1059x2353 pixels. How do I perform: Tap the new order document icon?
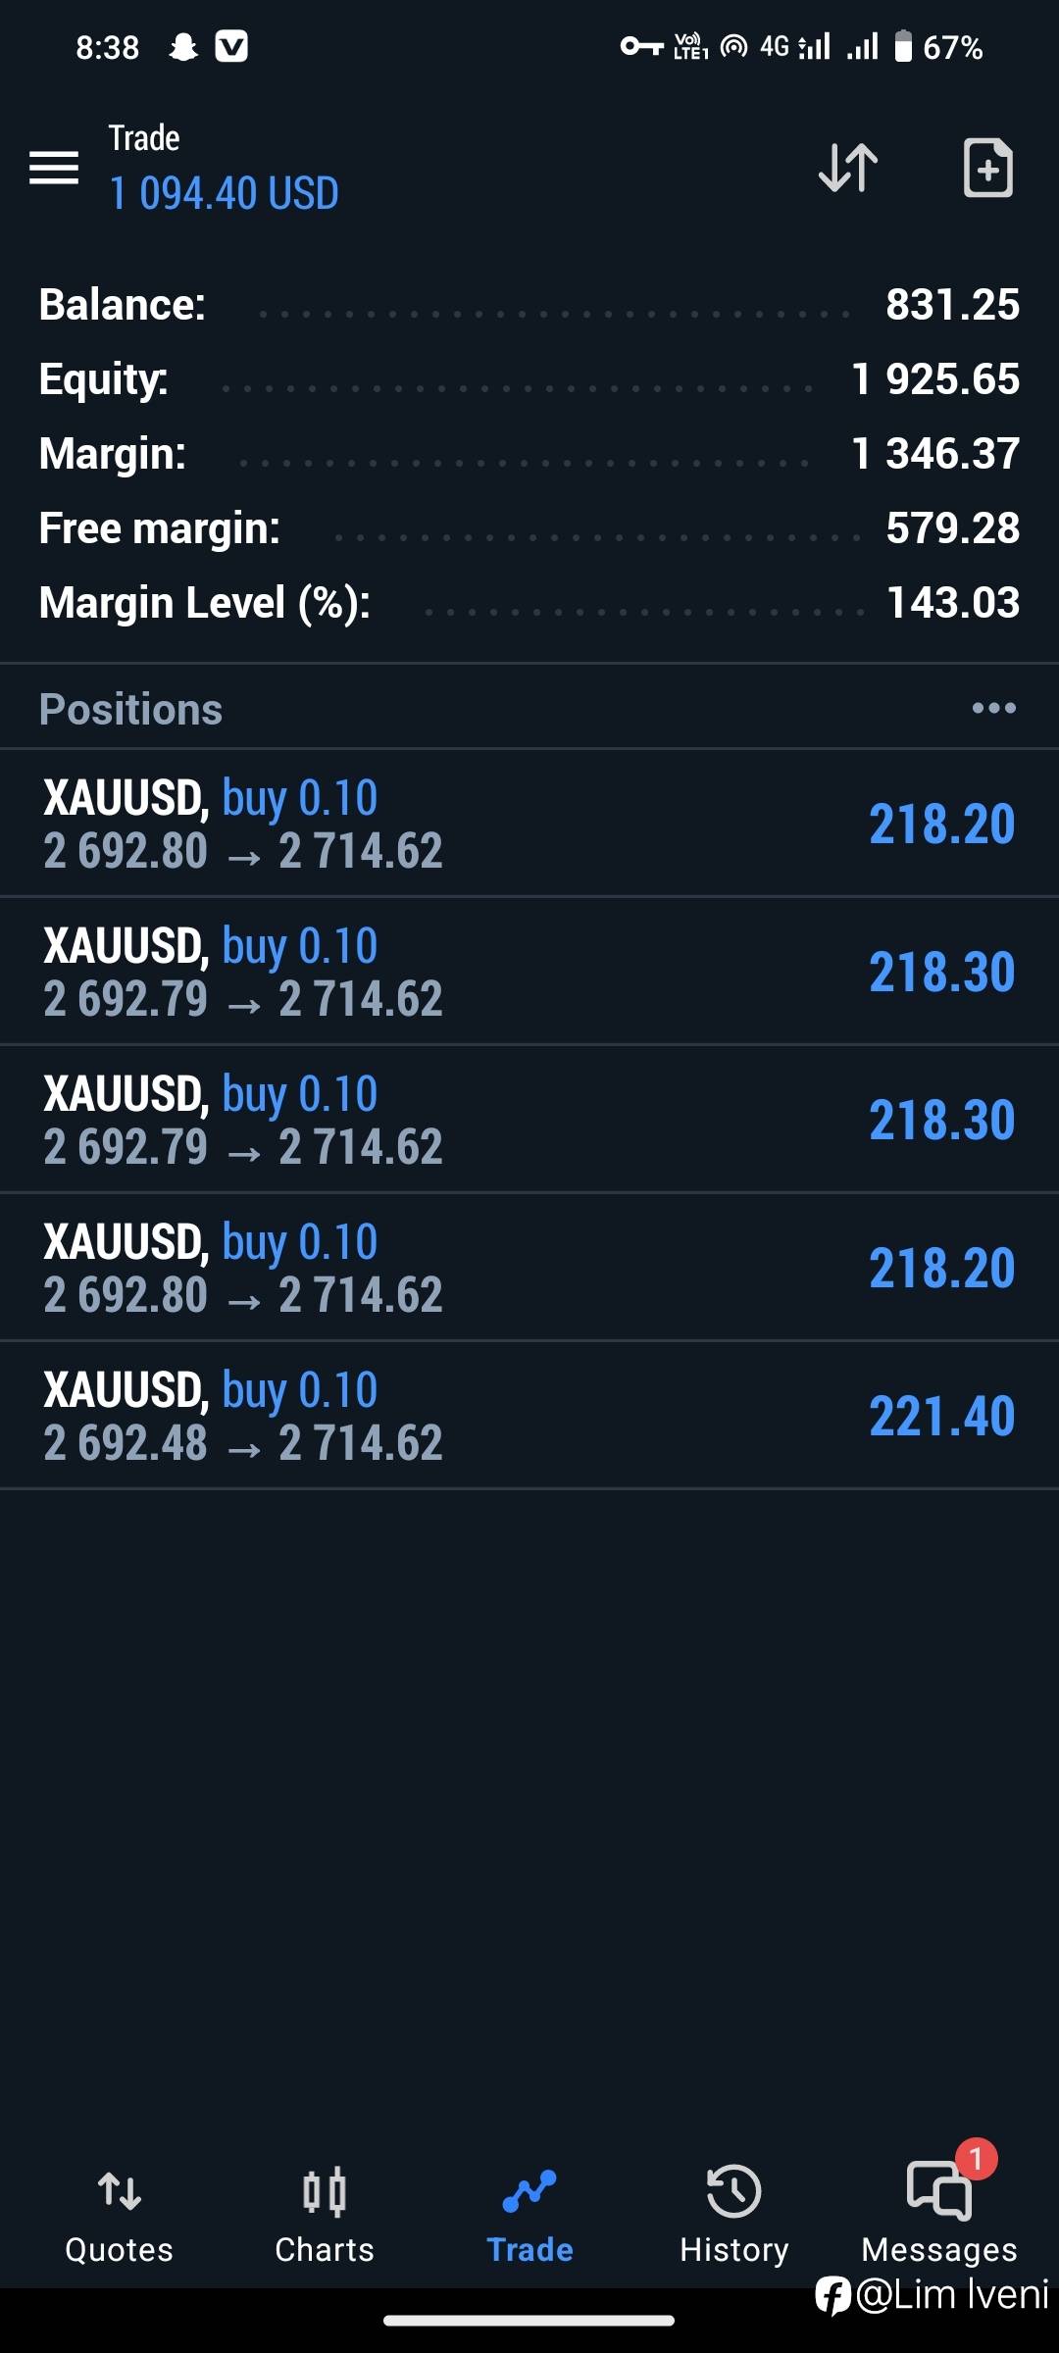pyautogui.click(x=987, y=168)
